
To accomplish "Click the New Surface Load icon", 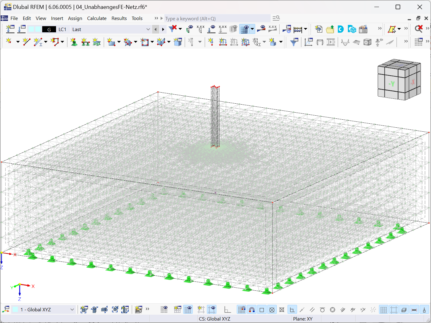I will click(245, 42).
